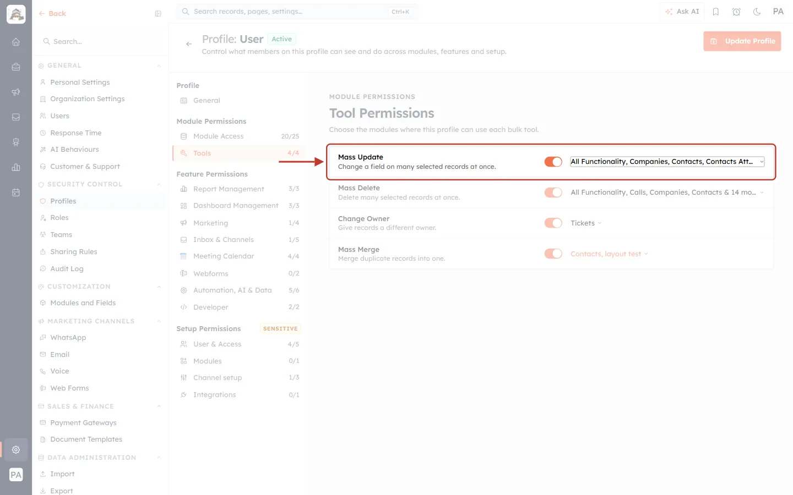This screenshot has height=495, width=793.
Task: Open the settings gear icon in the left rail
Action: (16, 450)
